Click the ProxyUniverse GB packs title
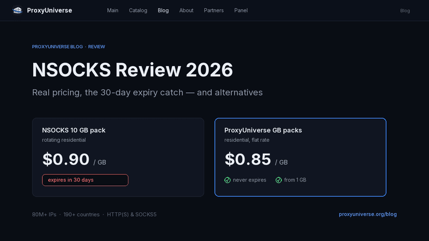429x241 pixels. point(263,130)
